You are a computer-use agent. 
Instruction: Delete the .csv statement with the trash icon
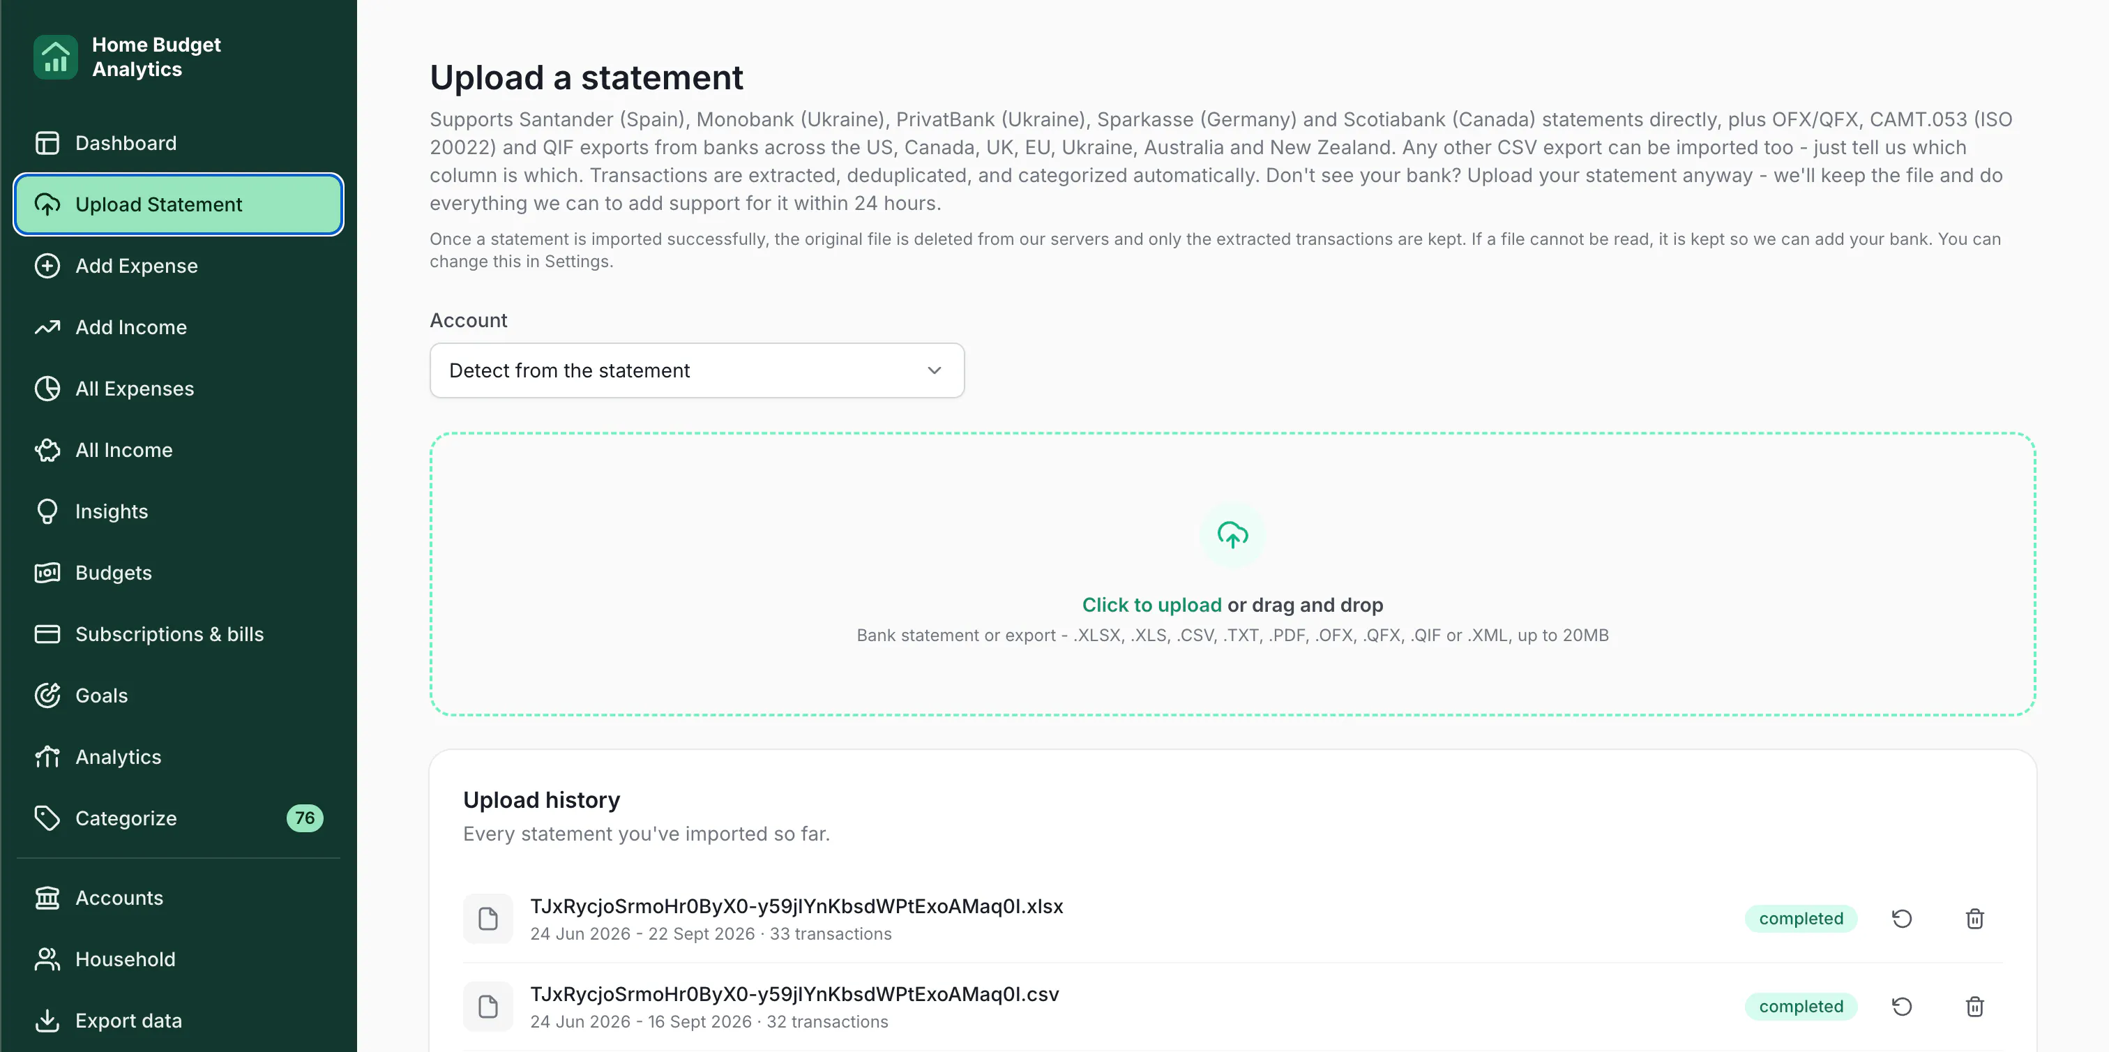(1974, 1006)
